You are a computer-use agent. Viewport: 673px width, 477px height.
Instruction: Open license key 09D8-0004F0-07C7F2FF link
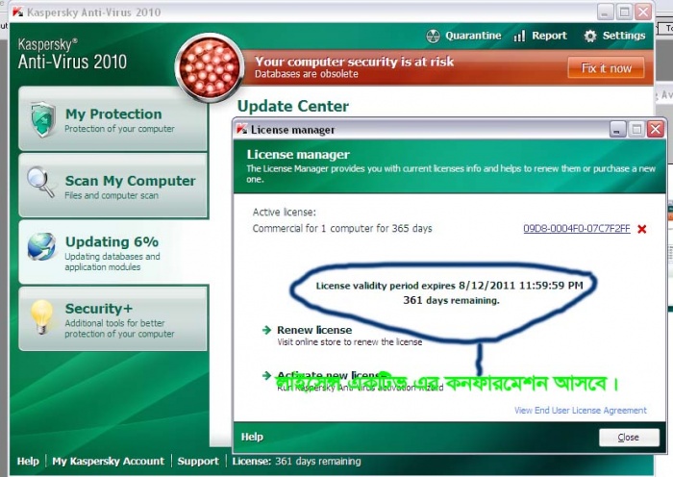pyautogui.click(x=577, y=229)
